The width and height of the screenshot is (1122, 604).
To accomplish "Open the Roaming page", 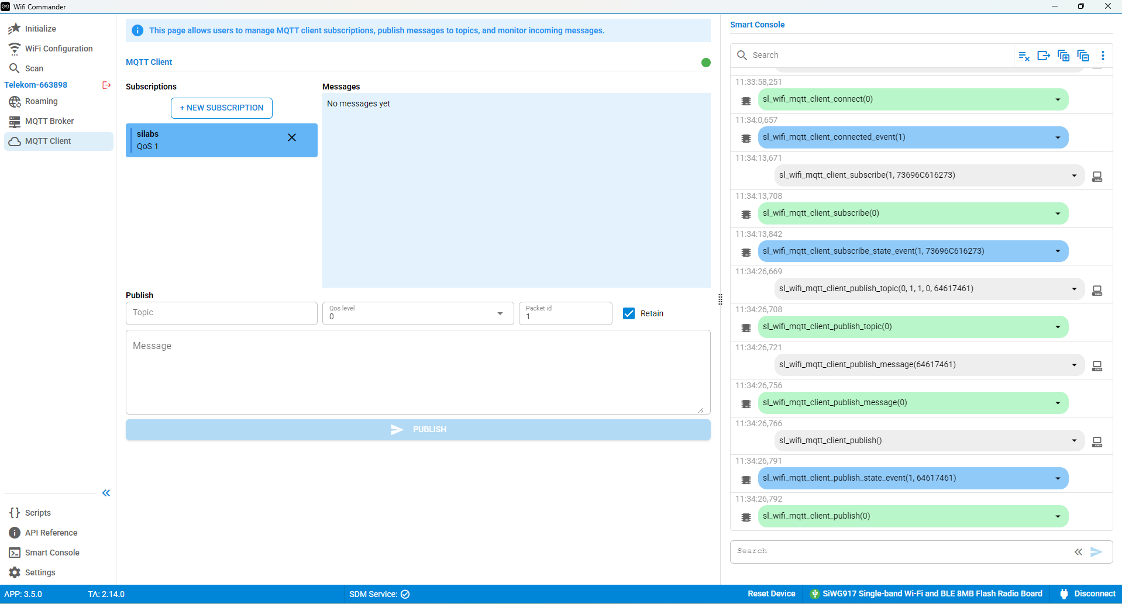I will coord(58,101).
